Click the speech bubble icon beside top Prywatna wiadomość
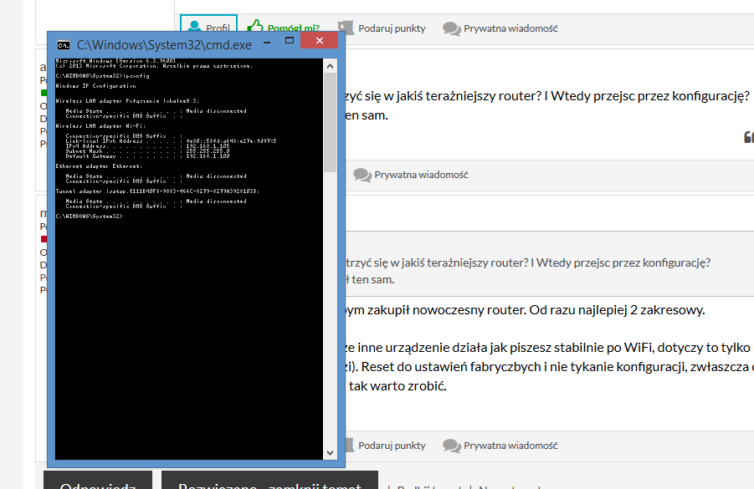 click(452, 28)
